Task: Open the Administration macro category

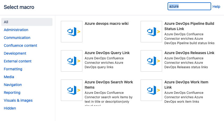Action: pos(16,30)
